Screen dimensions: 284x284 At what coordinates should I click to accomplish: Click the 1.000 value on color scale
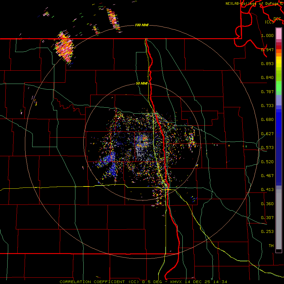pyautogui.click(x=267, y=35)
